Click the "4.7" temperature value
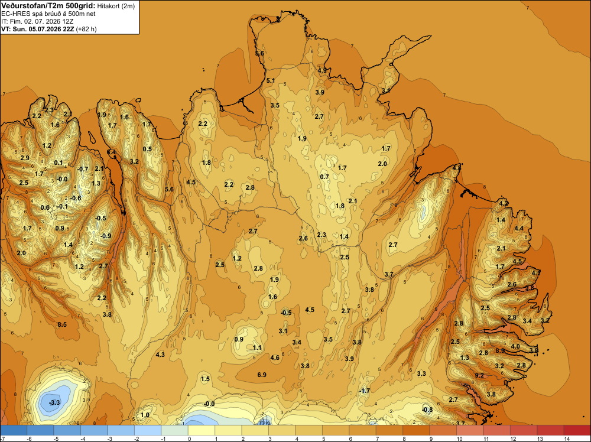591x442 pixels. 536,272
